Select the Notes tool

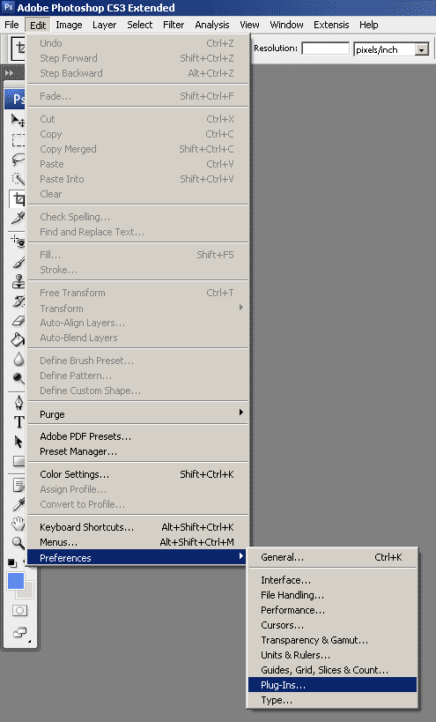18,485
